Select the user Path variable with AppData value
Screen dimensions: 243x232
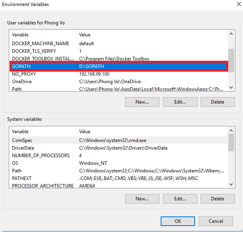point(120,89)
